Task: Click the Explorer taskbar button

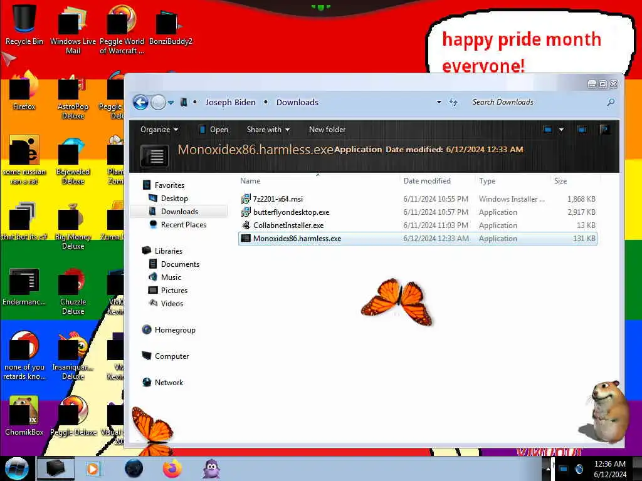Action: point(56,468)
